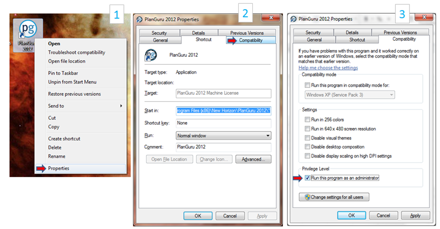Toggle Run this program as an administrator
The width and height of the screenshot is (440, 229).
[x=307, y=178]
